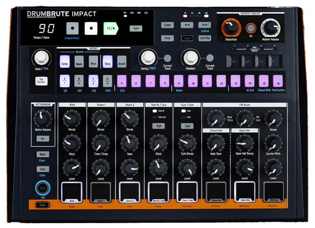Screen dimensions: 315x228
Task: Toggle On in the Output Circuit section
Action: click(251, 28)
